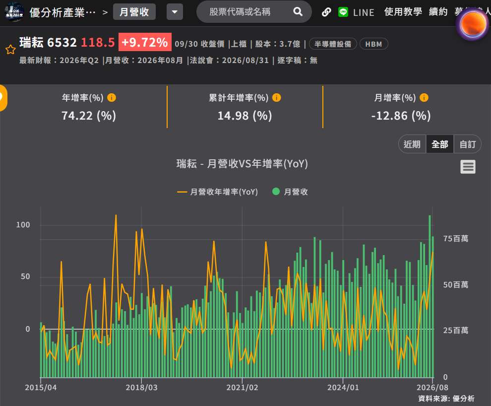Screen dimensions: 491x406
Task: Click the green LINE logo icon
Action: coord(343,12)
